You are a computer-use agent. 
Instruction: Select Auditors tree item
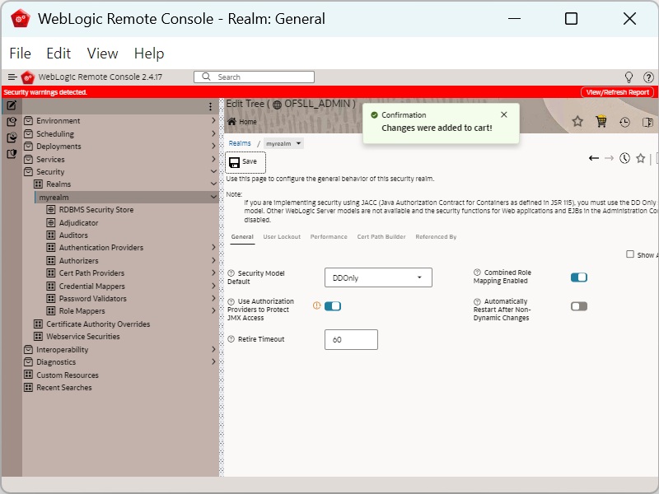click(73, 235)
